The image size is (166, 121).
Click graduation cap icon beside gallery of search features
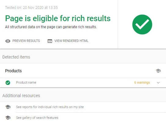coord(8,118)
